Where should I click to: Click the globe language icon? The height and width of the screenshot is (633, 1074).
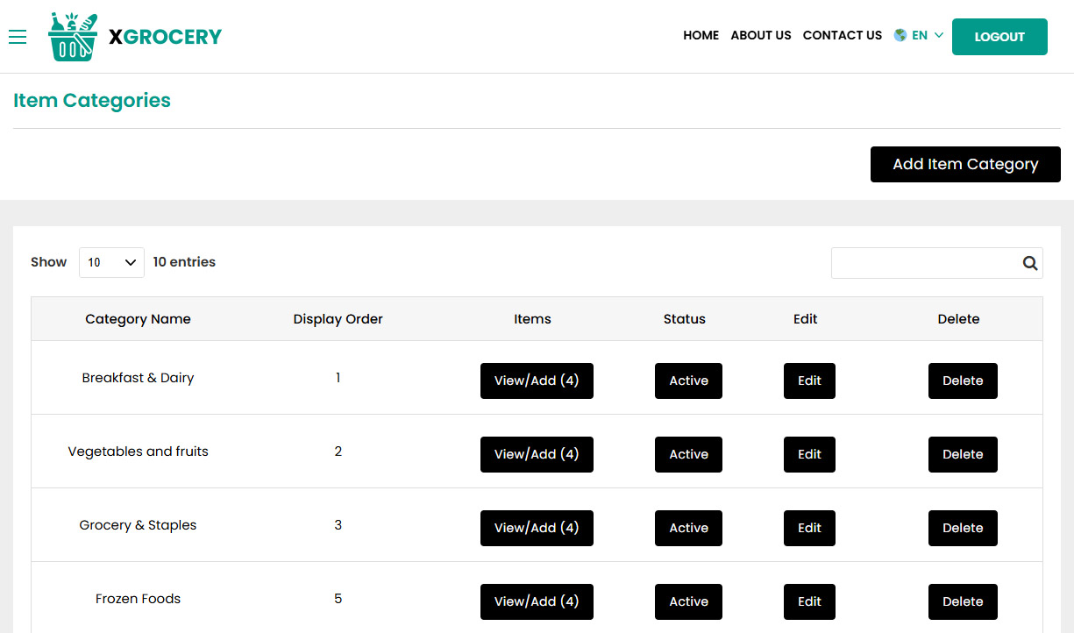tap(900, 35)
